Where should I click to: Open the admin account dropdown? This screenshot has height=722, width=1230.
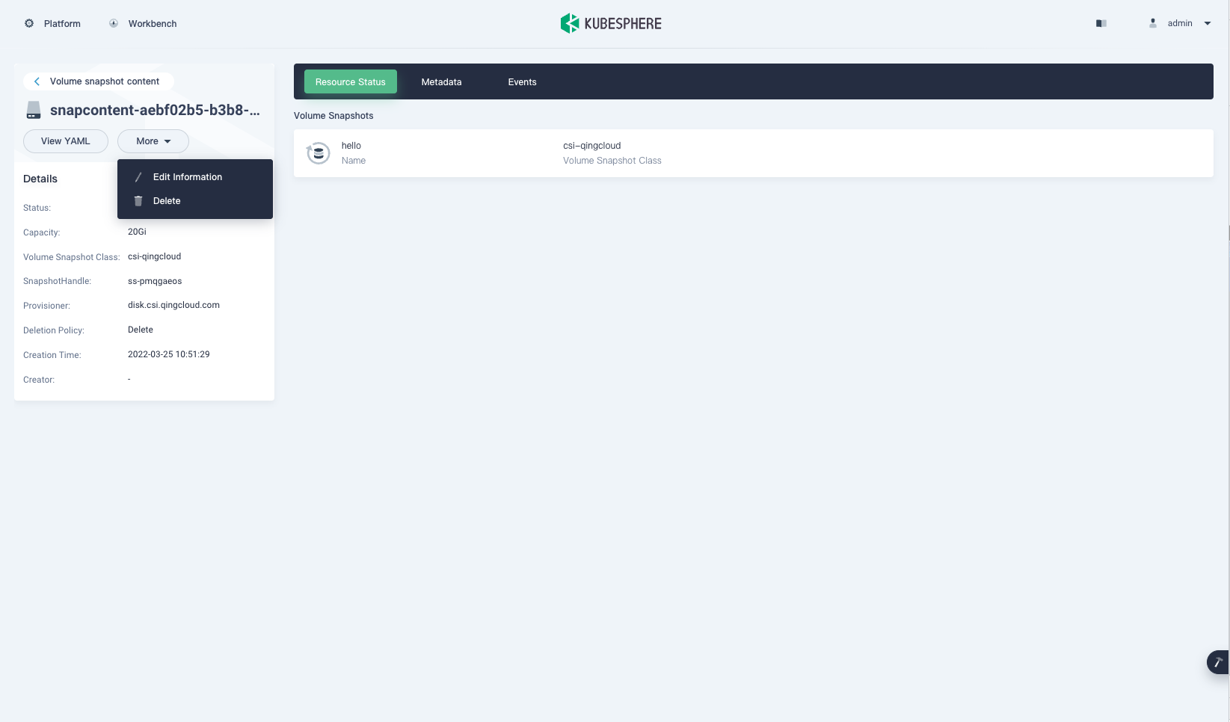point(1180,23)
